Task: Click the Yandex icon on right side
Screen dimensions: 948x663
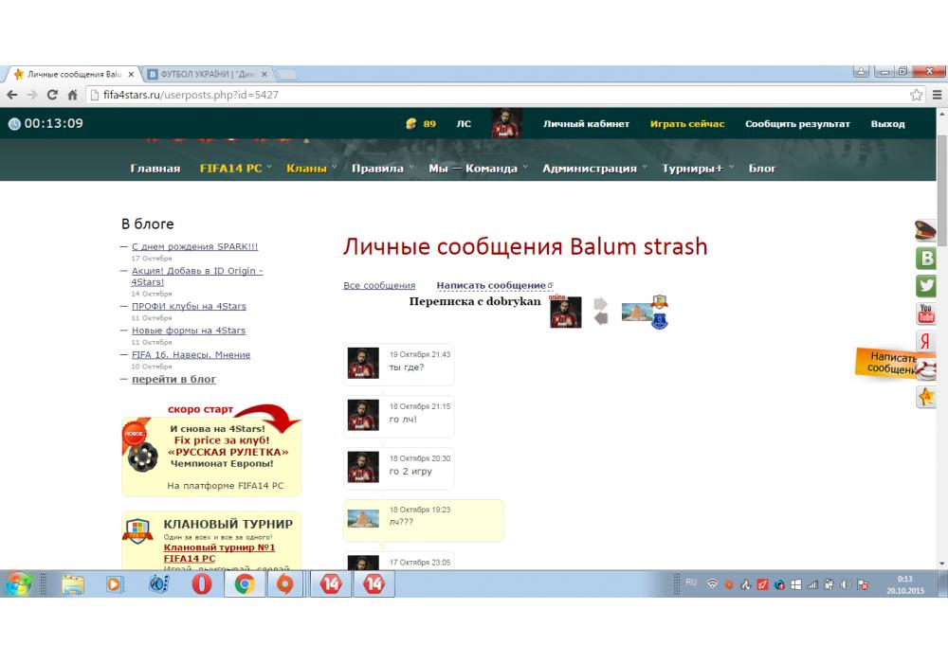Action: (x=926, y=342)
